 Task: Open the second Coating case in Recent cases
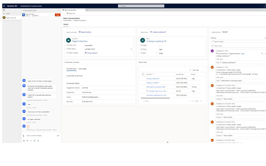pos(153,83)
